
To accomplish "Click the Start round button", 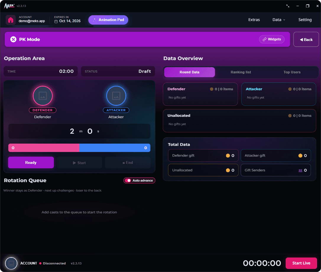I will pyautogui.click(x=79, y=163).
